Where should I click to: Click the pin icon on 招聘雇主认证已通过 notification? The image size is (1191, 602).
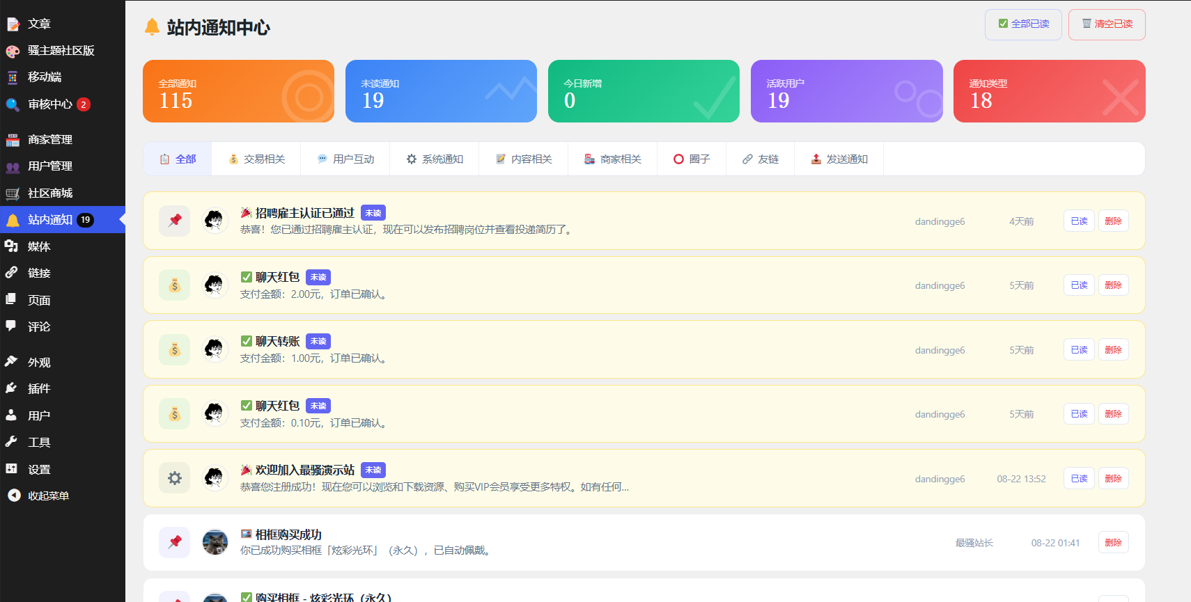(x=175, y=221)
